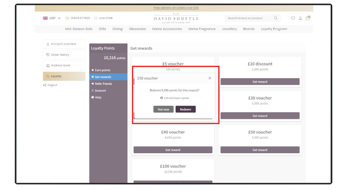Image resolution: width=348 pixels, height=190 pixels.
Task: Close the £50 voucher dialog
Action: (x=210, y=78)
